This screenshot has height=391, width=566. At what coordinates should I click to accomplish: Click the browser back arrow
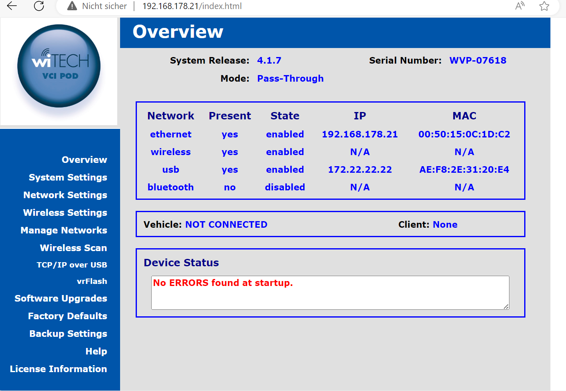click(12, 6)
